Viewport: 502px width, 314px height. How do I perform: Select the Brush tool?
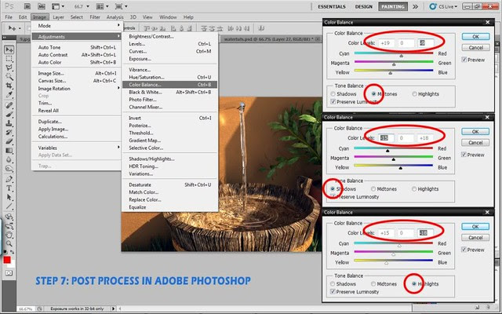pyautogui.click(x=9, y=114)
